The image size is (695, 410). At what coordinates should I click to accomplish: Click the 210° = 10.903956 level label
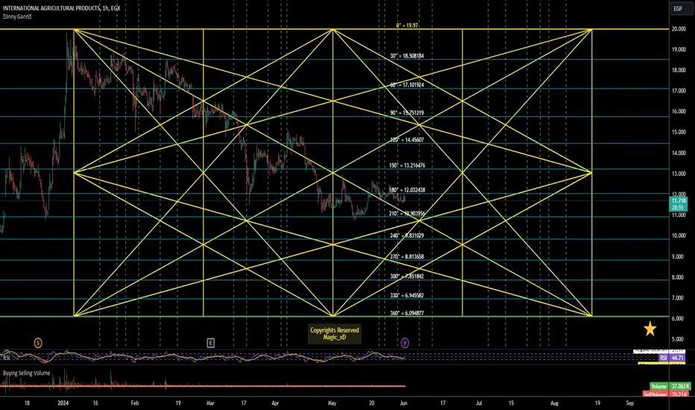coord(407,214)
